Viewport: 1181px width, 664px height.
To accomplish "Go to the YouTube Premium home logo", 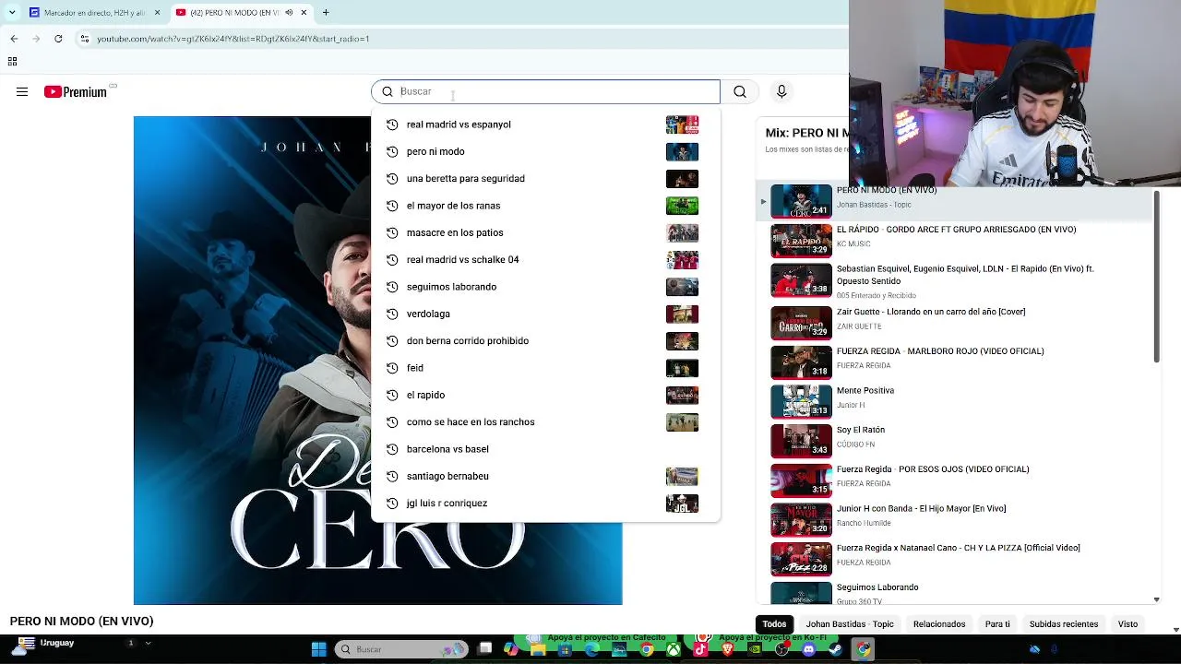I will tap(76, 92).
